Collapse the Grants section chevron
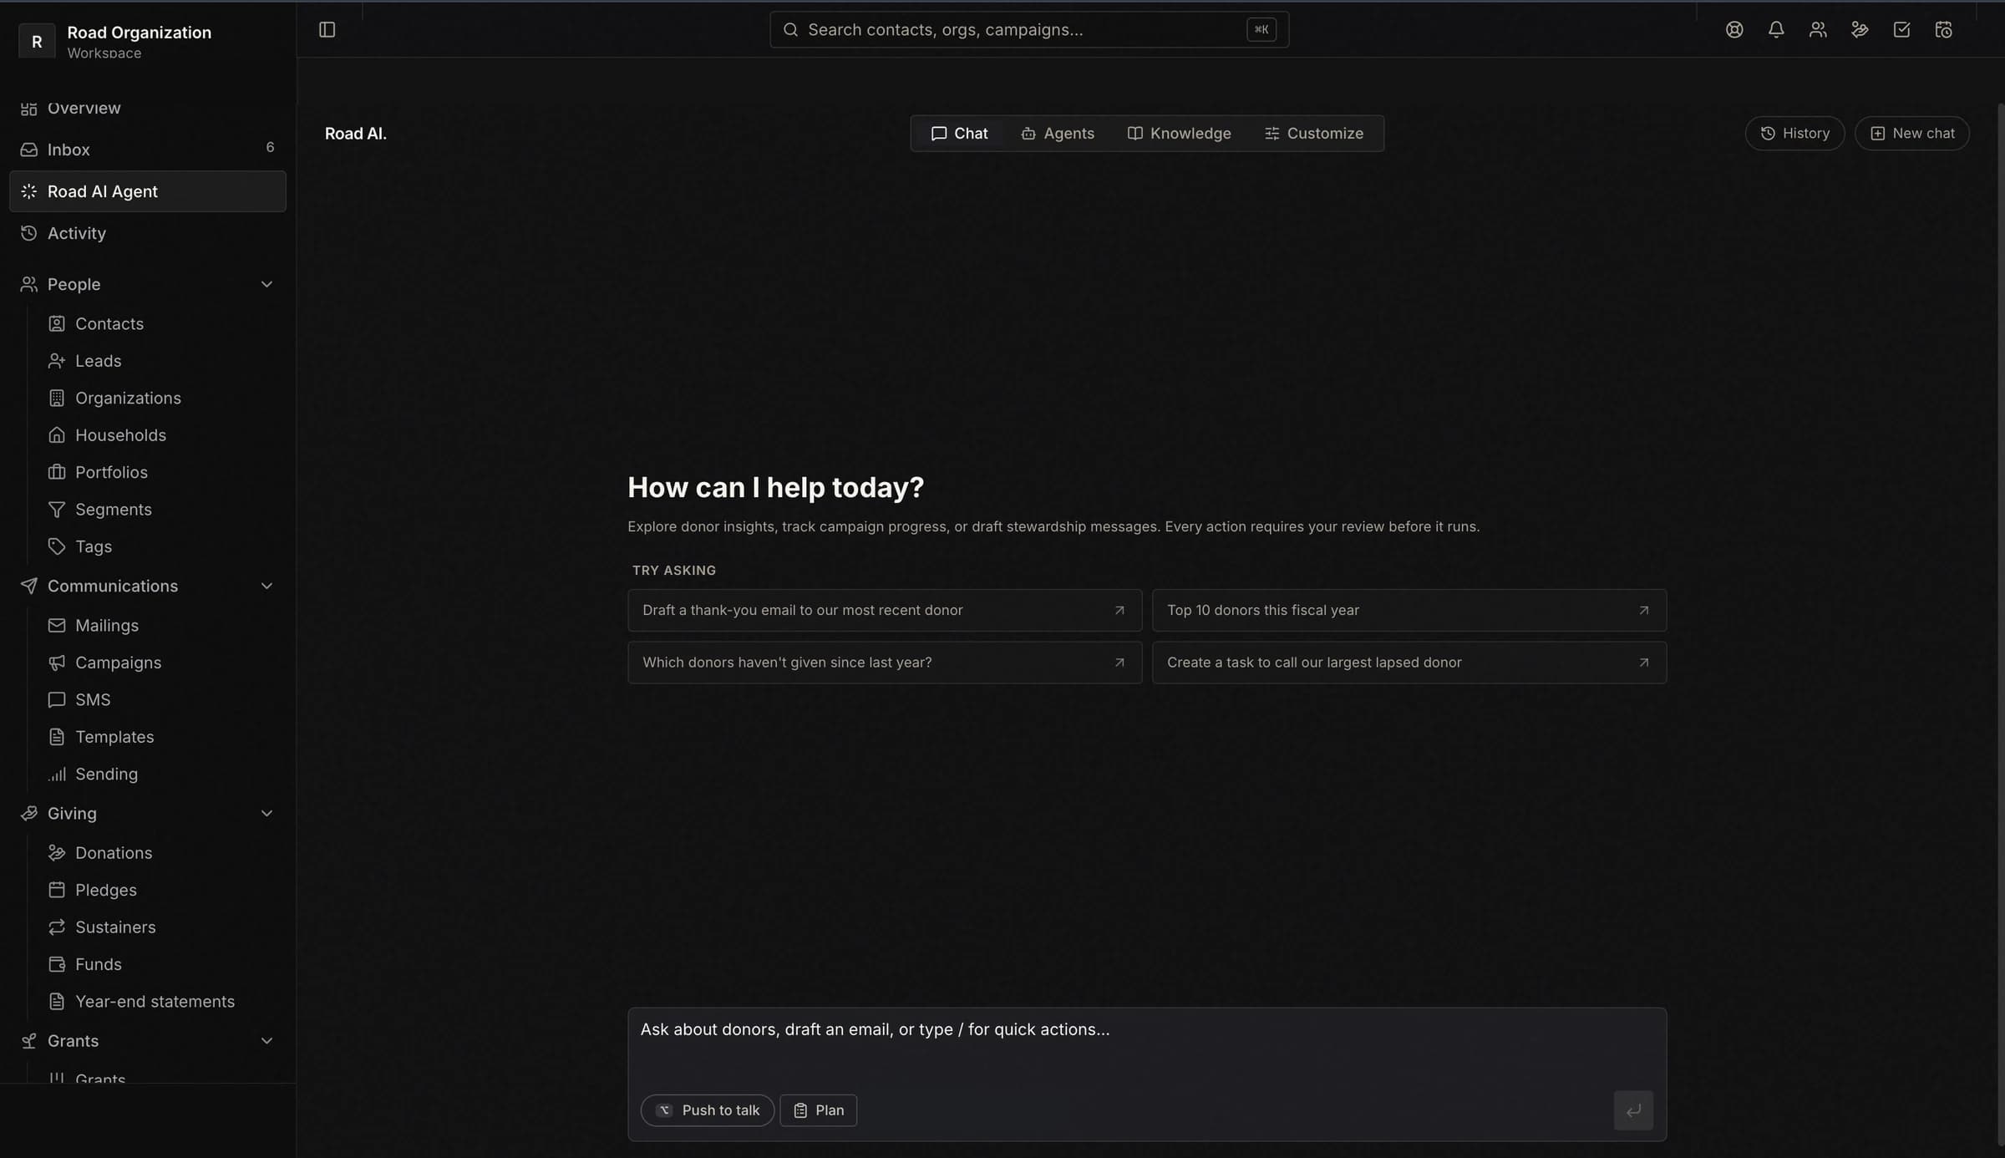Viewport: 2005px width, 1158px height. coord(266,1041)
